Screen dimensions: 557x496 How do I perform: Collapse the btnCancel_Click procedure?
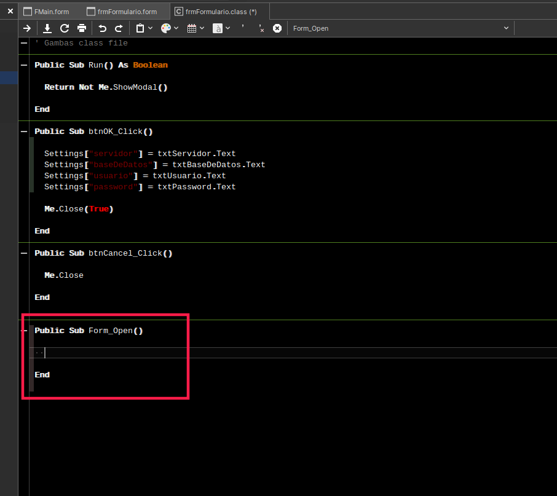[x=24, y=253]
